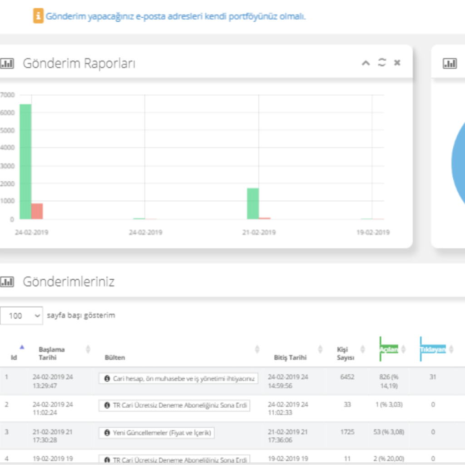465x465 pixels.
Task: Click the Kişi Sayısı column header
Action: [x=346, y=353]
